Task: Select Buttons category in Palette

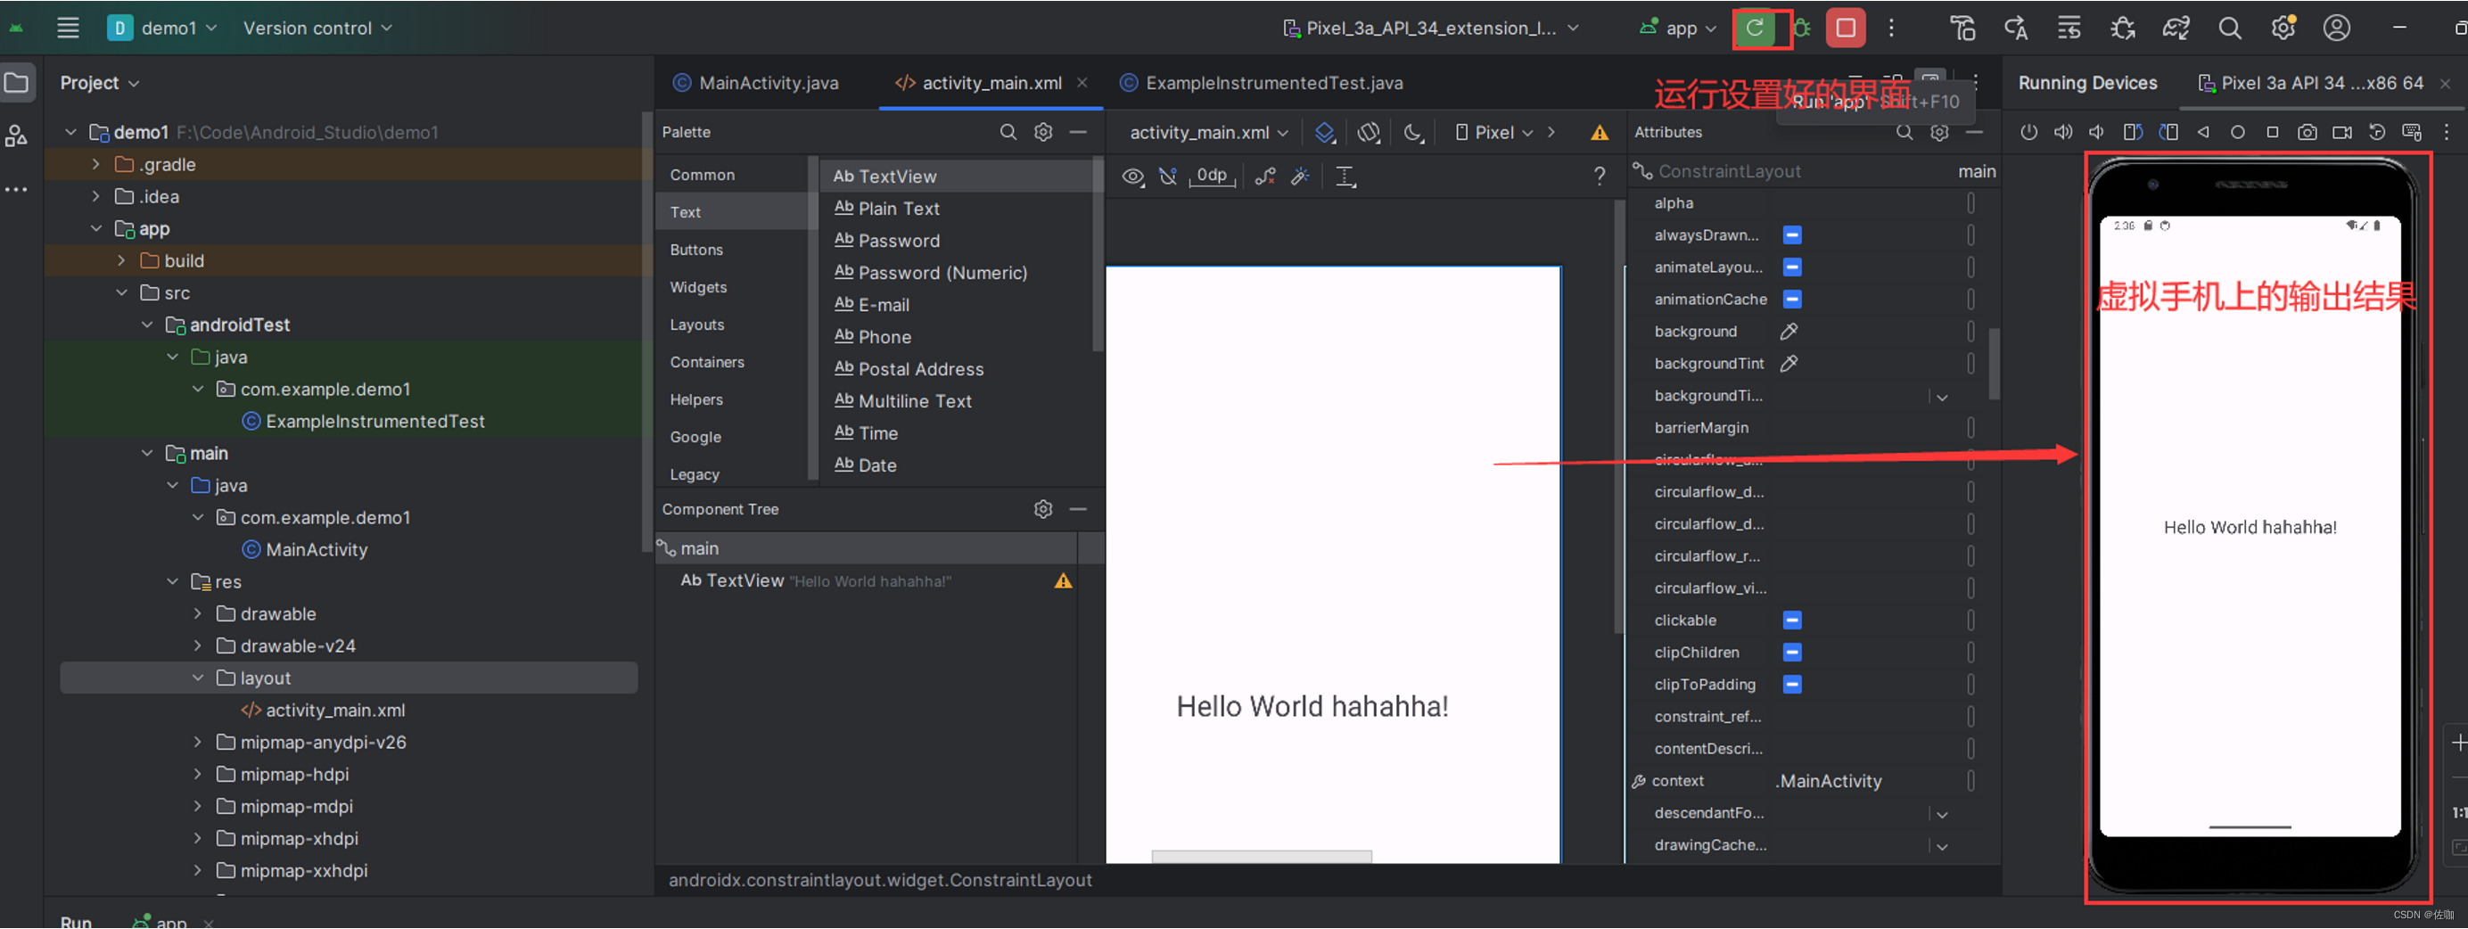Action: pos(696,250)
